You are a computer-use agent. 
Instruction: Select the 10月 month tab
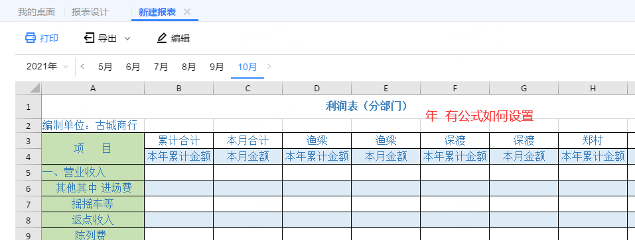pyautogui.click(x=247, y=67)
